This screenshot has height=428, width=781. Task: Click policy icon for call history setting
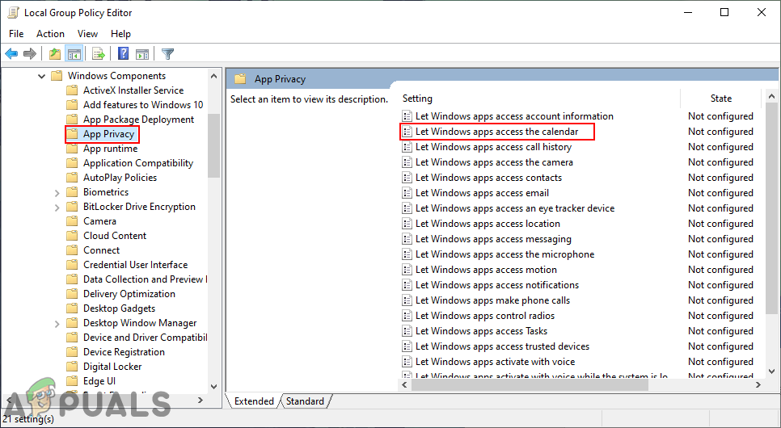pos(407,147)
